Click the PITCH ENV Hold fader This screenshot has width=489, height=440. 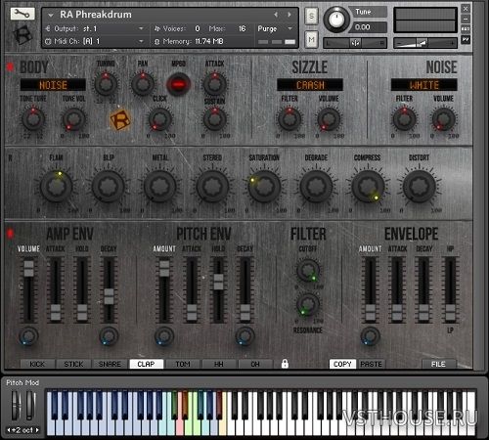[x=218, y=282]
